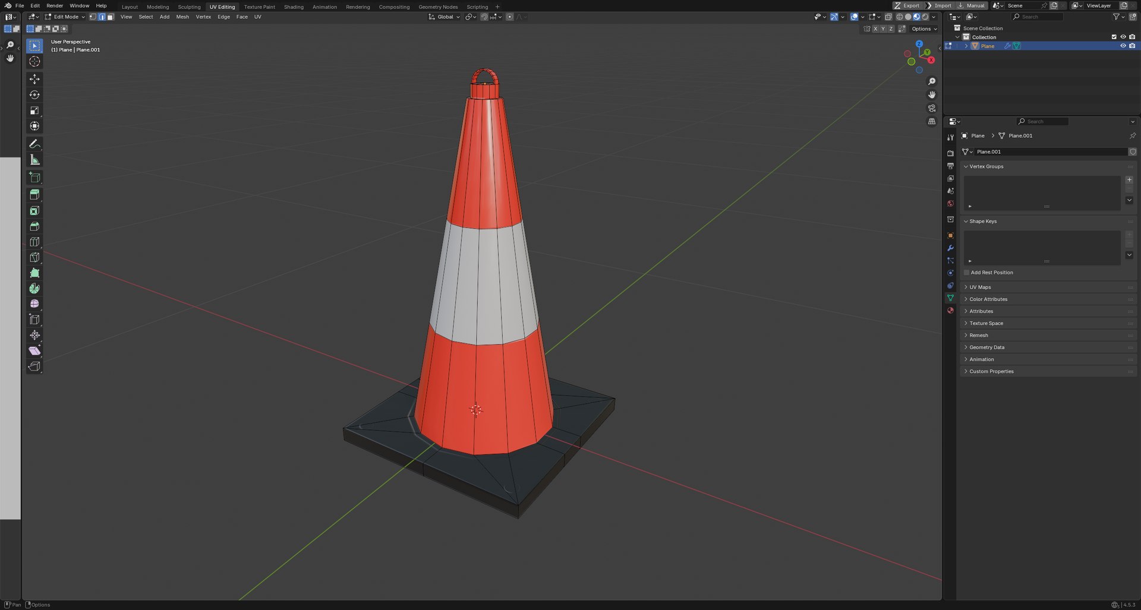Toggle X axis mirror
This screenshot has height=610, width=1141.
pos(875,29)
